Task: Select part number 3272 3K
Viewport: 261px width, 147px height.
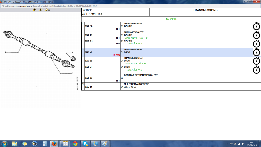Action: click(x=88, y=41)
